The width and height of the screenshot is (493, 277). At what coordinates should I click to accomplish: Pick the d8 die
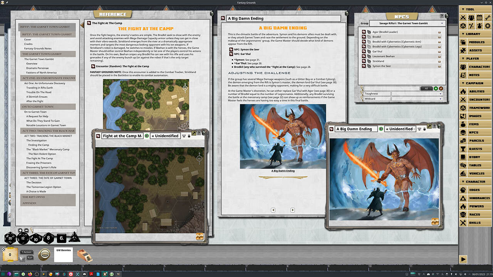(x=49, y=239)
